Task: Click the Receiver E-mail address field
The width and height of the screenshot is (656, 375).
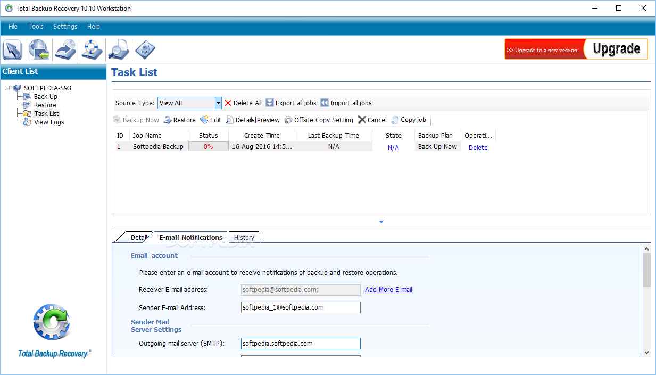Action: tap(301, 290)
